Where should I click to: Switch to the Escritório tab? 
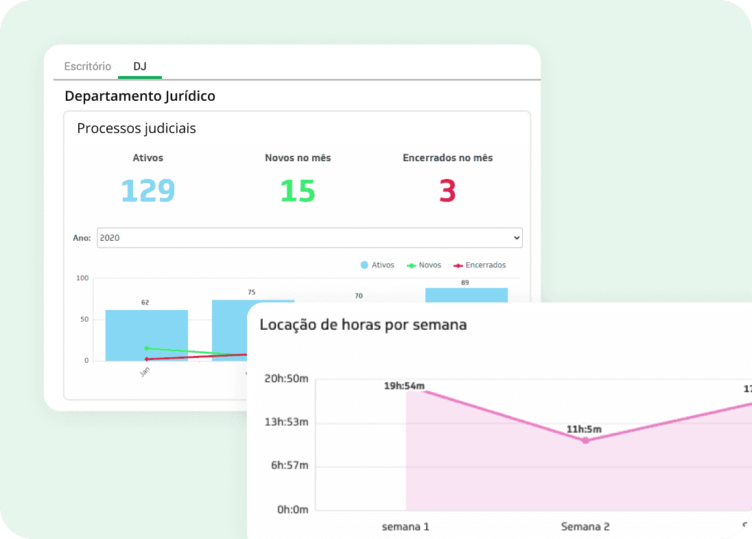(87, 67)
